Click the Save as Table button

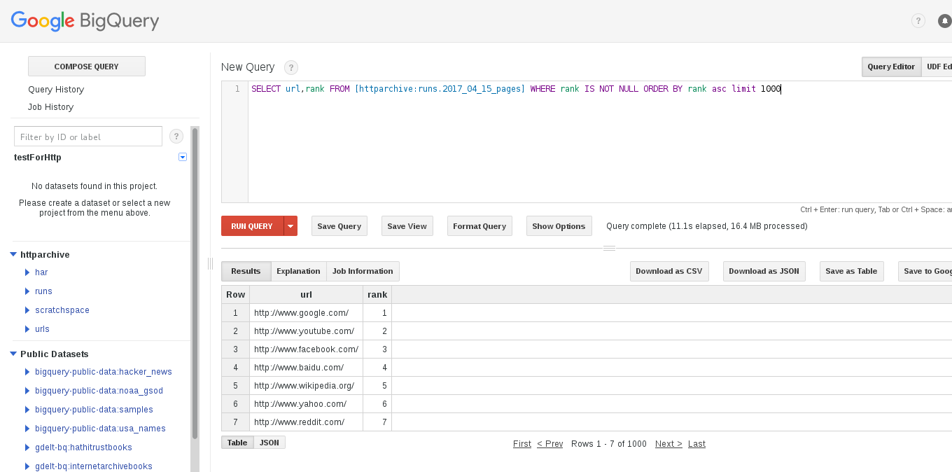pyautogui.click(x=851, y=271)
